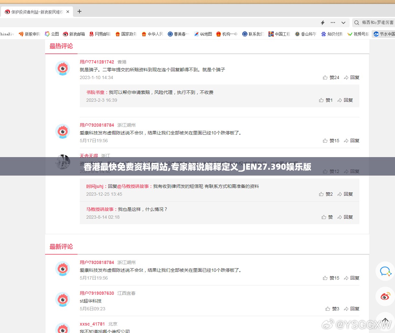395x333 pixels.
Task: Click the lightning bolt icon in toolbar
Action: tap(323, 23)
